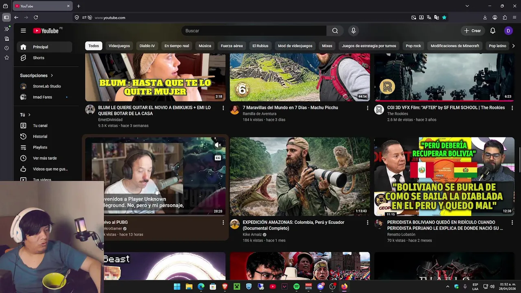This screenshot has width=521, height=293.
Task: Open File Explorer from taskbar
Action: 189,286
